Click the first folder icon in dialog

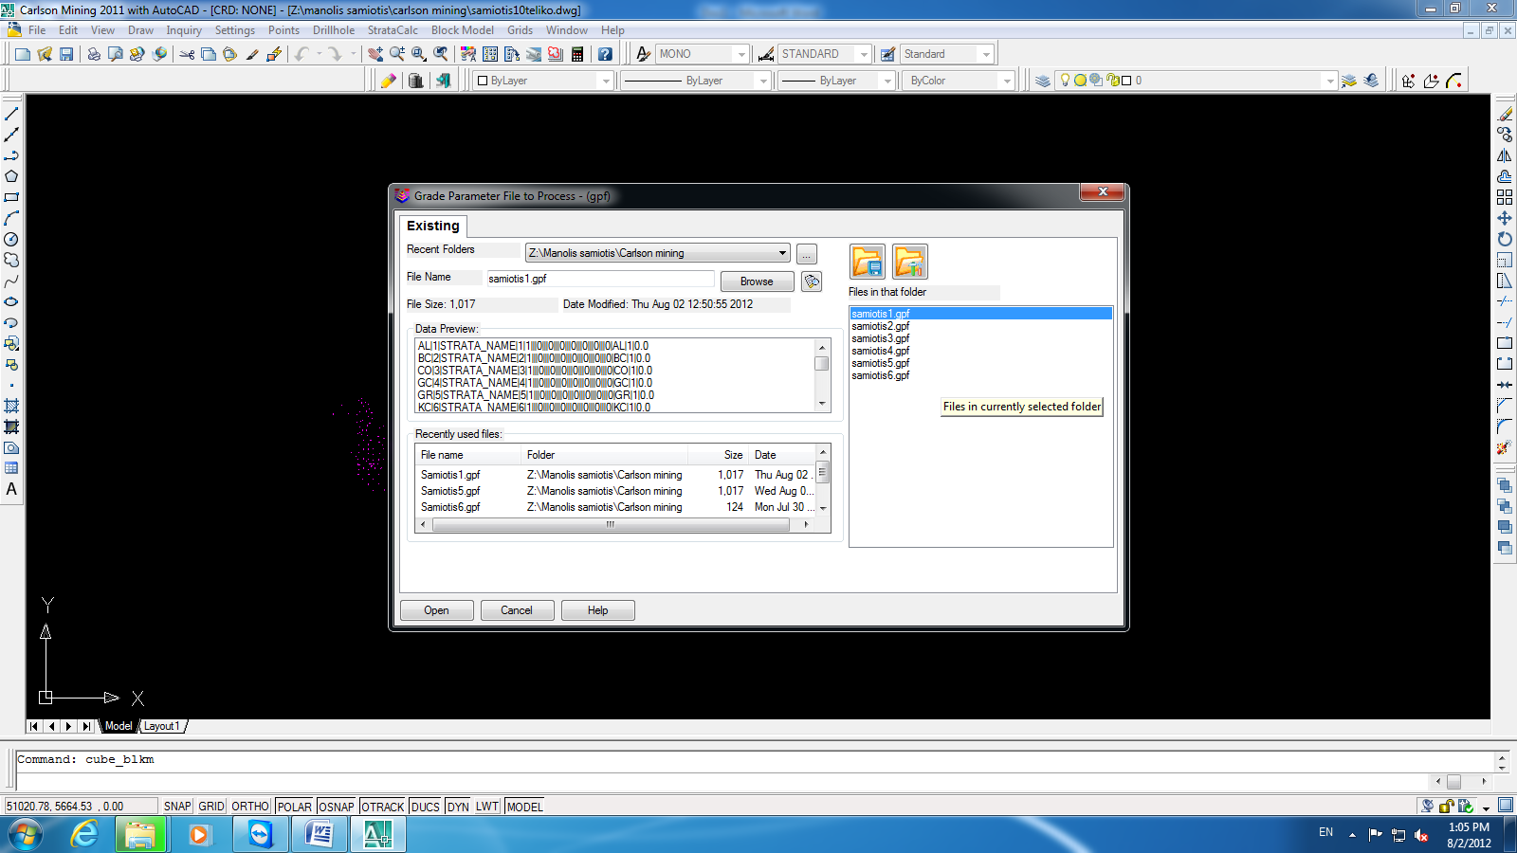(x=868, y=262)
